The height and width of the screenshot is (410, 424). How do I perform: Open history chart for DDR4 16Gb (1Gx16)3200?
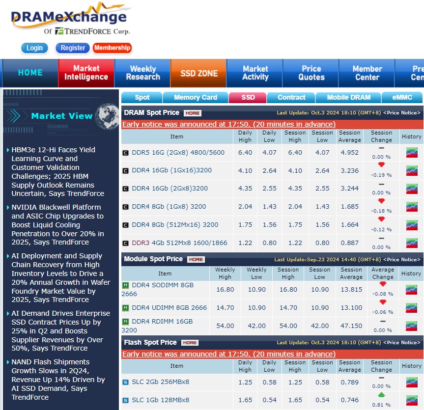[x=411, y=171]
